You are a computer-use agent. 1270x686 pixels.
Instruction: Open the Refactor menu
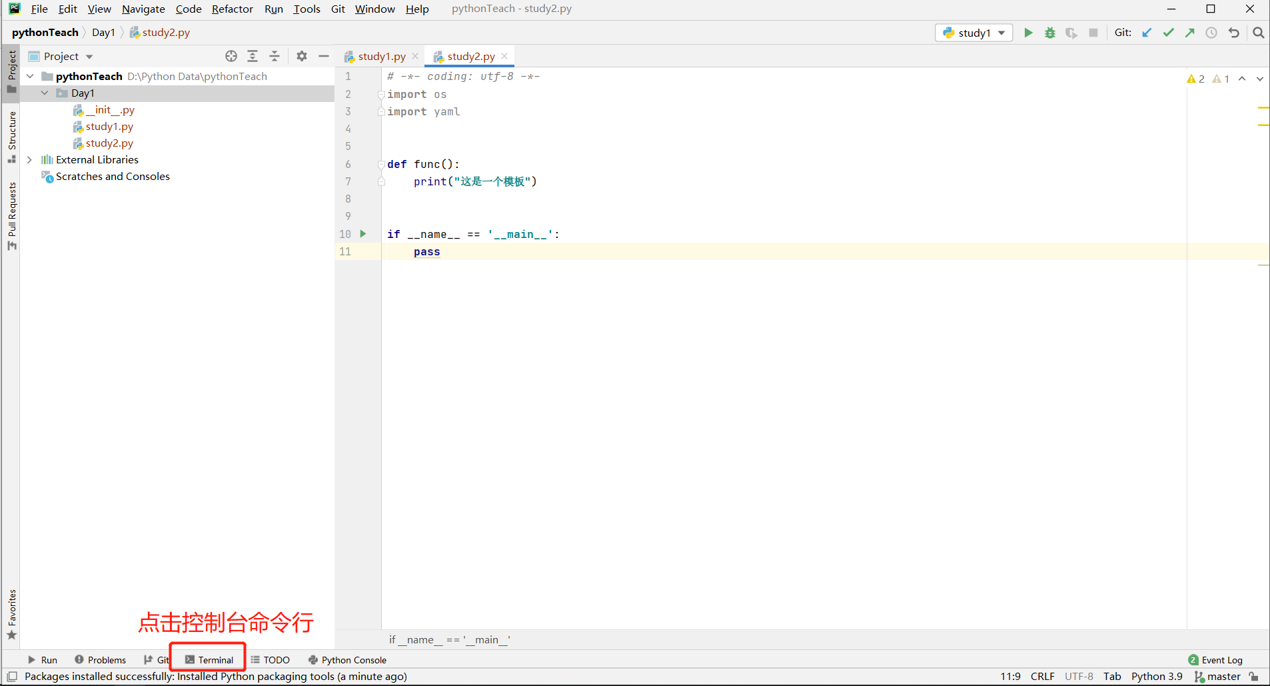[x=232, y=9]
